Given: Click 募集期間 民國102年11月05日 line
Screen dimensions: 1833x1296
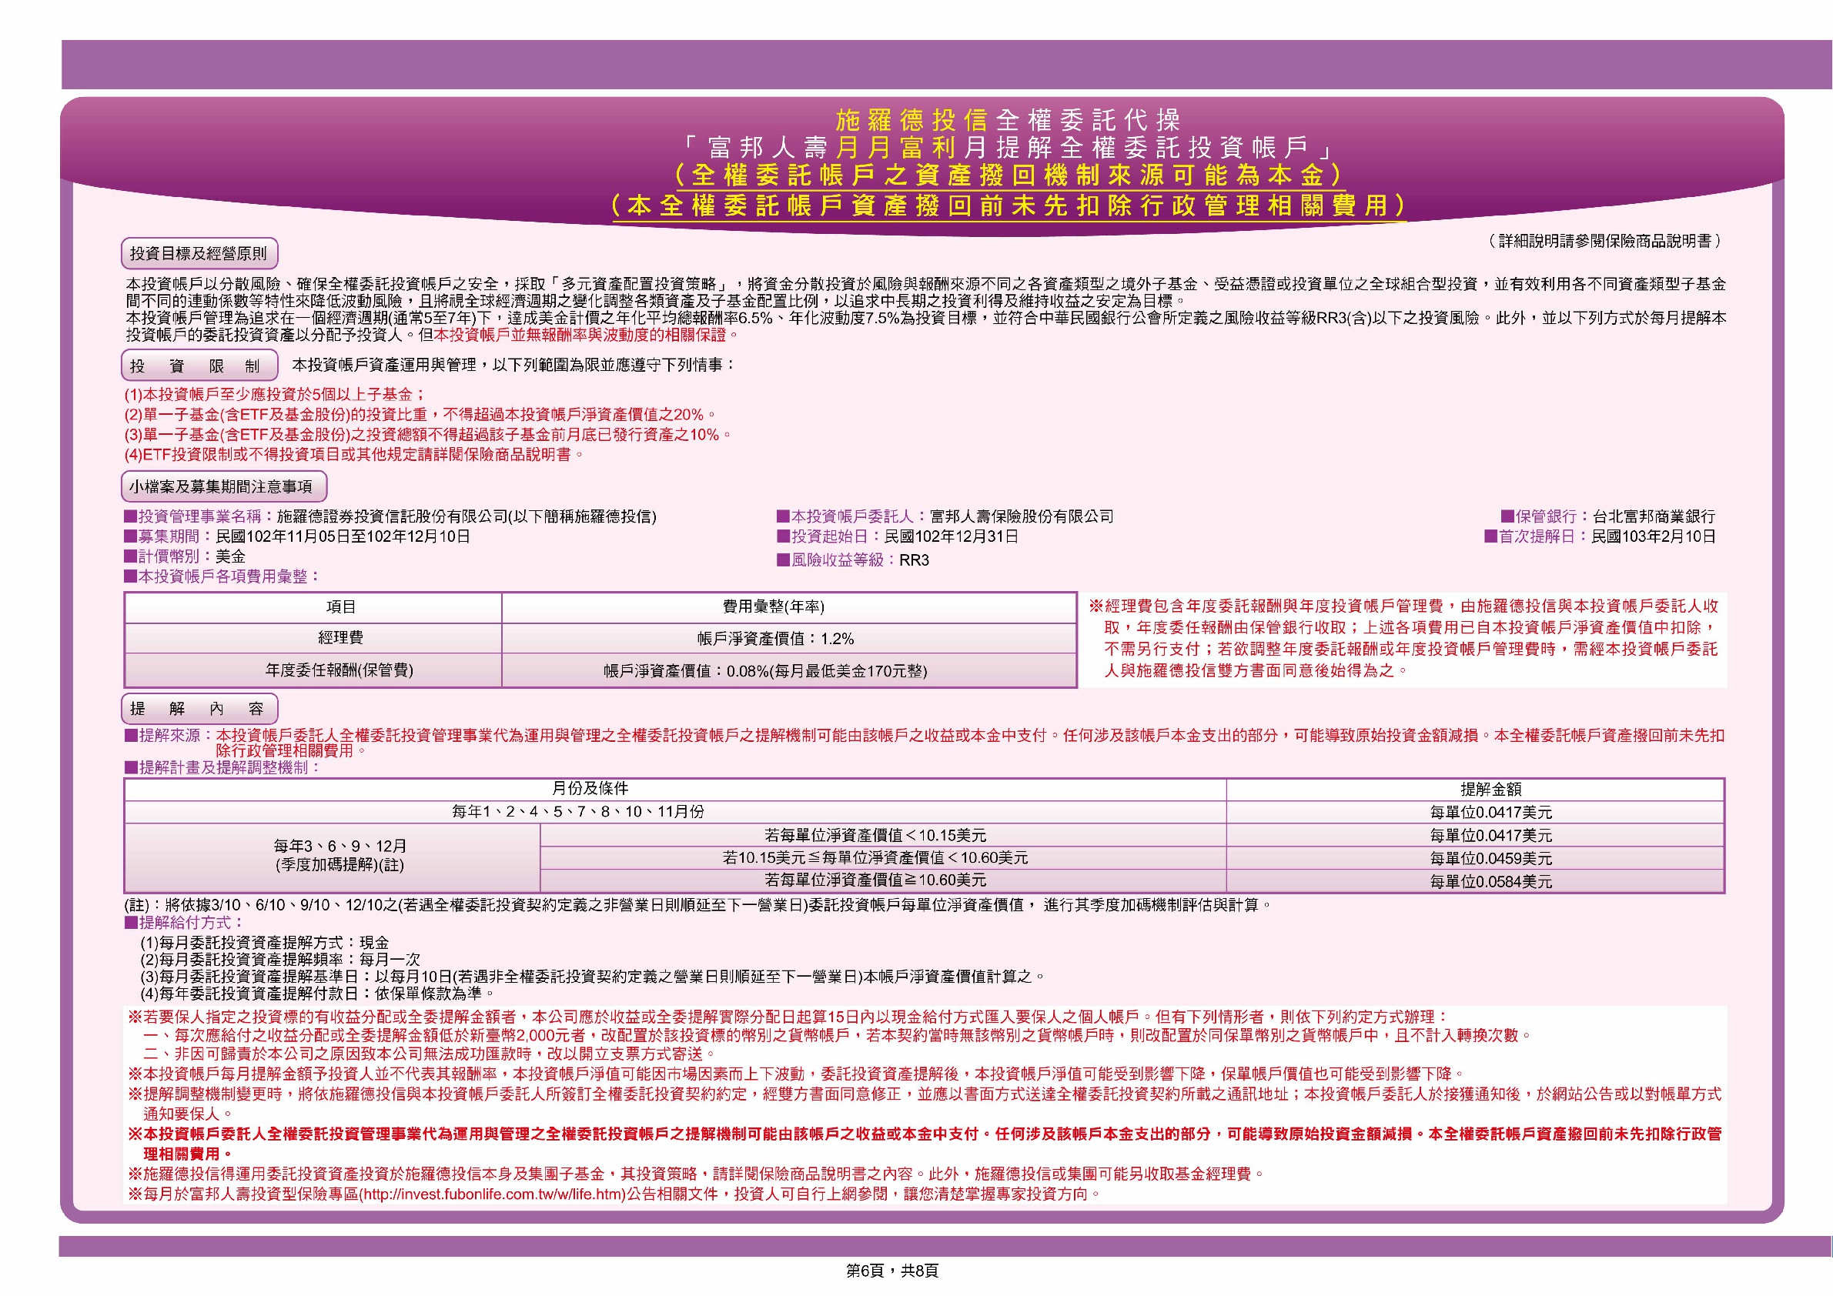Looking at the screenshot, I should 297,536.
